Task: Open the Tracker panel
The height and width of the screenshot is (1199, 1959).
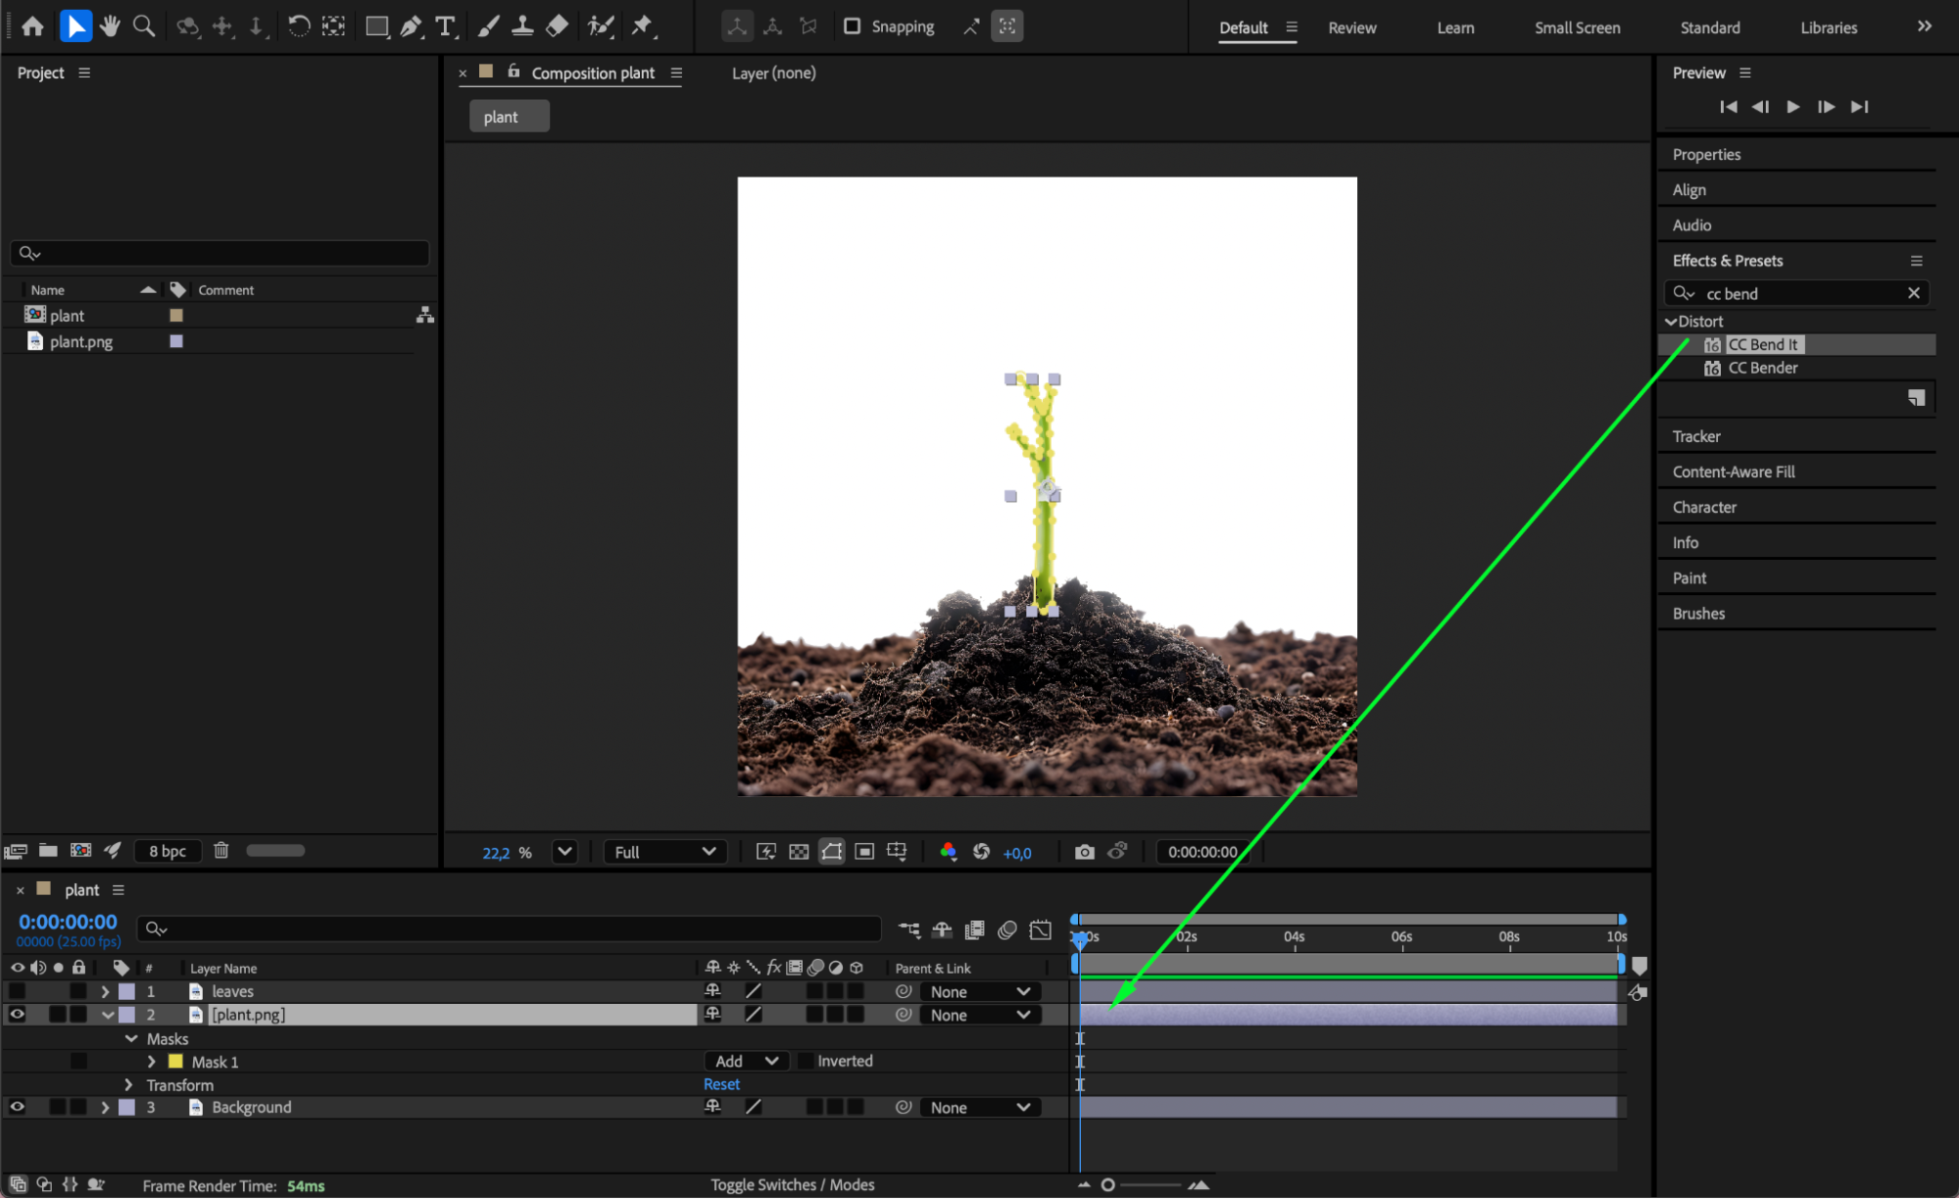Action: coord(1696,436)
